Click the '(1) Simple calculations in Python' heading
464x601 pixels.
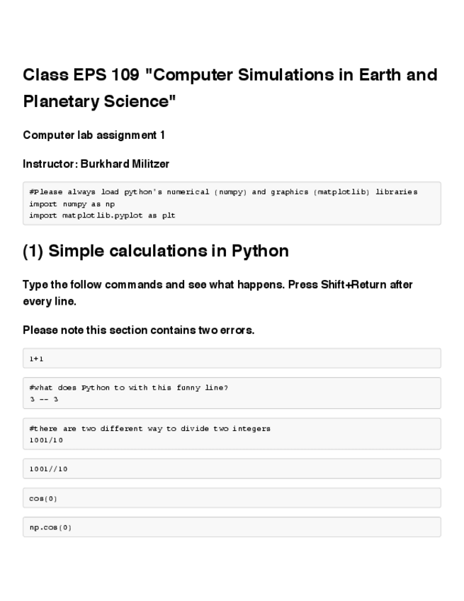(156, 251)
